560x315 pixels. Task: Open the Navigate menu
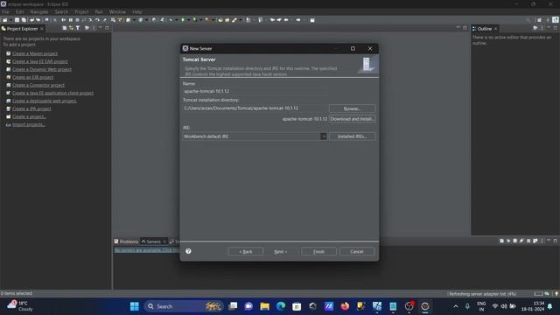(x=38, y=11)
